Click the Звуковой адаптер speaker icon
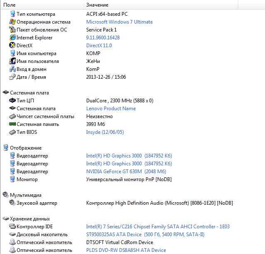The height and width of the screenshot is (254, 265). click(x=12, y=203)
